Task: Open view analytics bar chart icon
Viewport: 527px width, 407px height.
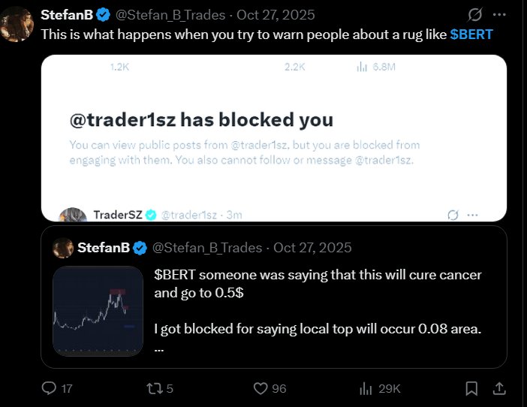Action: click(367, 388)
